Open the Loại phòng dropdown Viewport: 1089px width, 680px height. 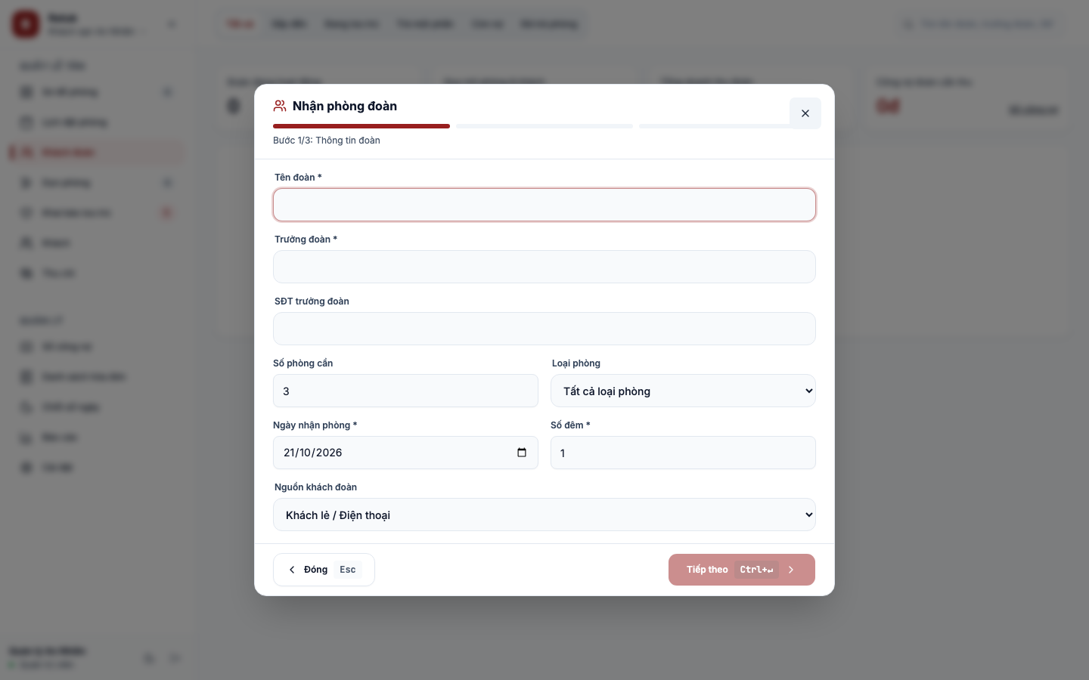pos(684,391)
